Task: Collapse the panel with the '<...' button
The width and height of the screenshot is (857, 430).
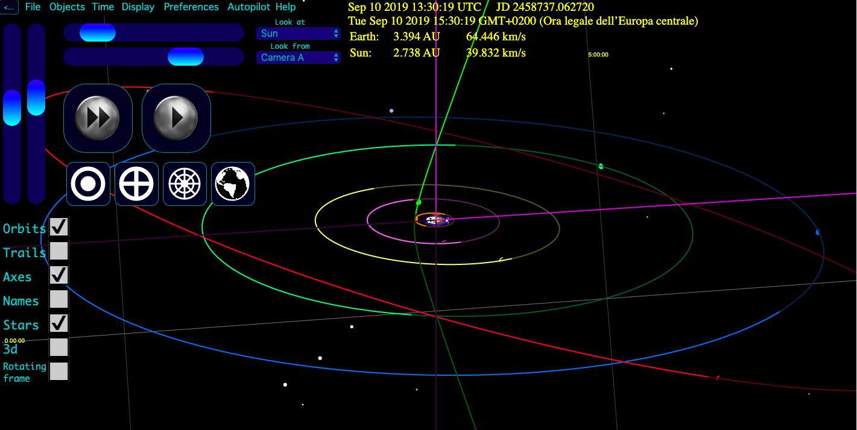Action: [x=10, y=7]
